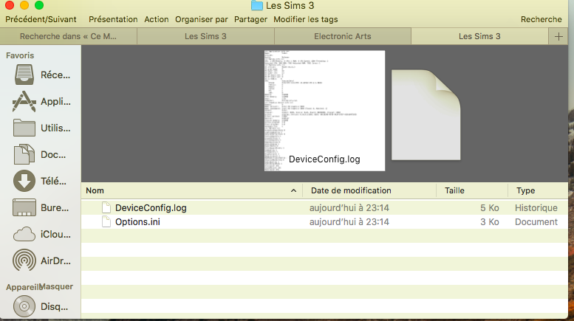Click the Partager toolbar item
The image size is (574, 321).
pos(250,19)
